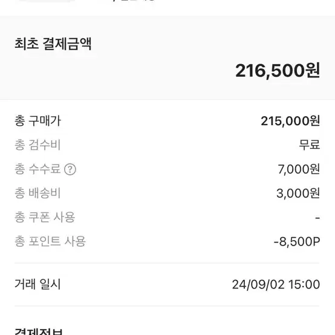The width and height of the screenshot is (335, 335).
Task: Select the 총 구매가 label
Action: point(38,121)
